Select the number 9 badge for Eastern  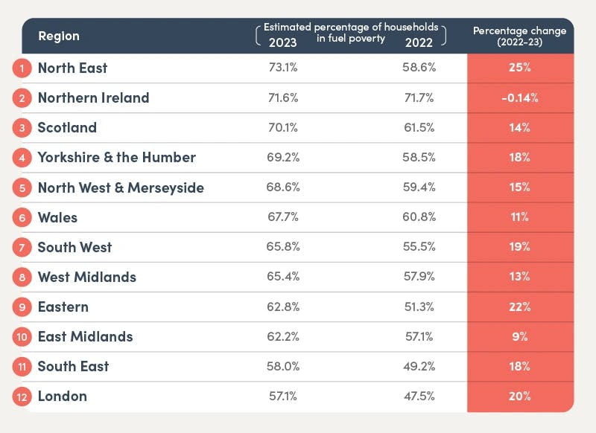(22, 307)
